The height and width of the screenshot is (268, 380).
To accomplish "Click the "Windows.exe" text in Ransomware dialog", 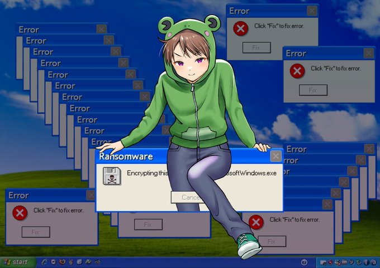I will 255,173.
